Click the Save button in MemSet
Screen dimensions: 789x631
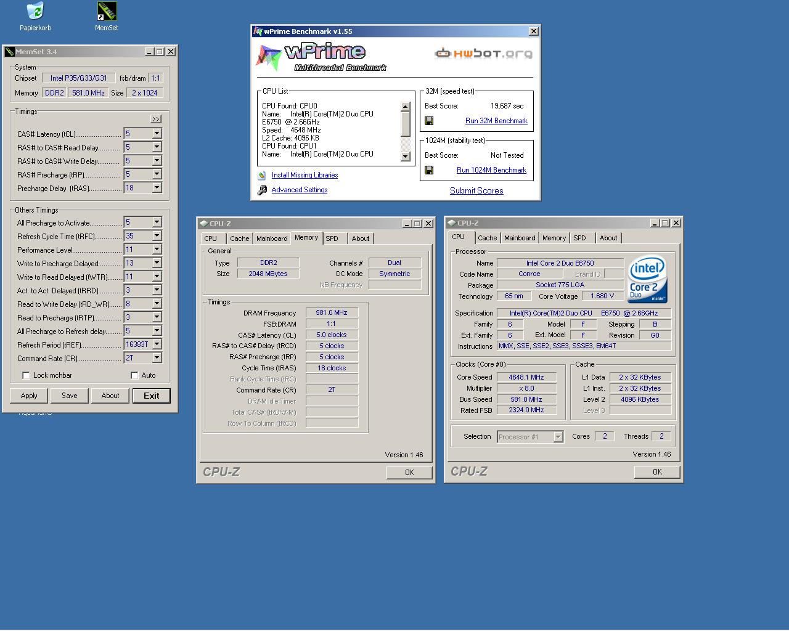pos(70,396)
